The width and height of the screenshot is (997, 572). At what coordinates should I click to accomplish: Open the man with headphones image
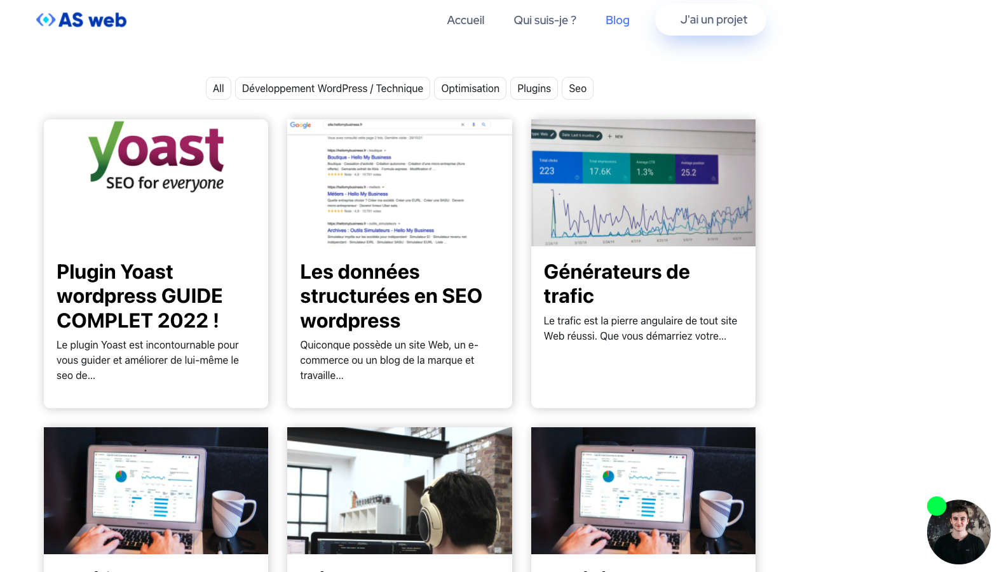point(400,491)
